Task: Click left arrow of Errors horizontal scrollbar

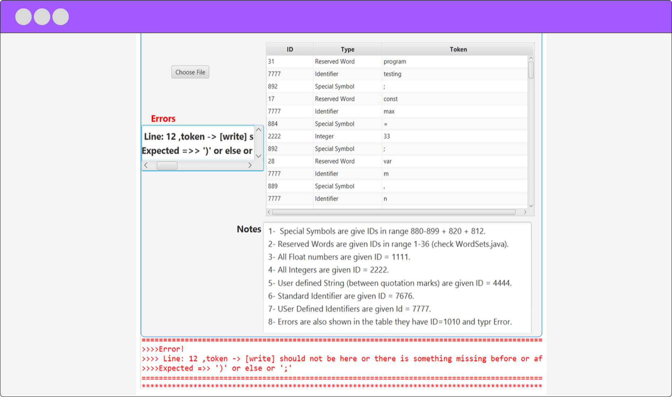Action: click(x=146, y=165)
